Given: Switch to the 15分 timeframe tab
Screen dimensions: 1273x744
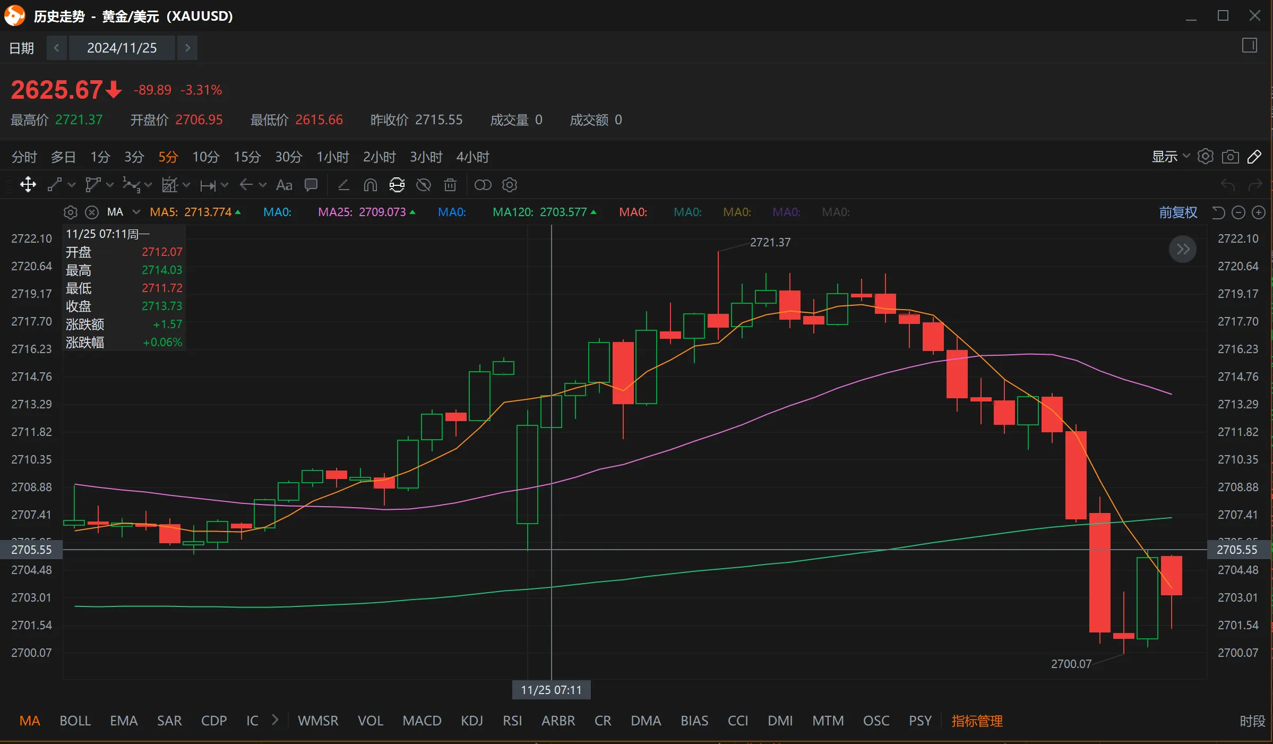Looking at the screenshot, I should 247,157.
